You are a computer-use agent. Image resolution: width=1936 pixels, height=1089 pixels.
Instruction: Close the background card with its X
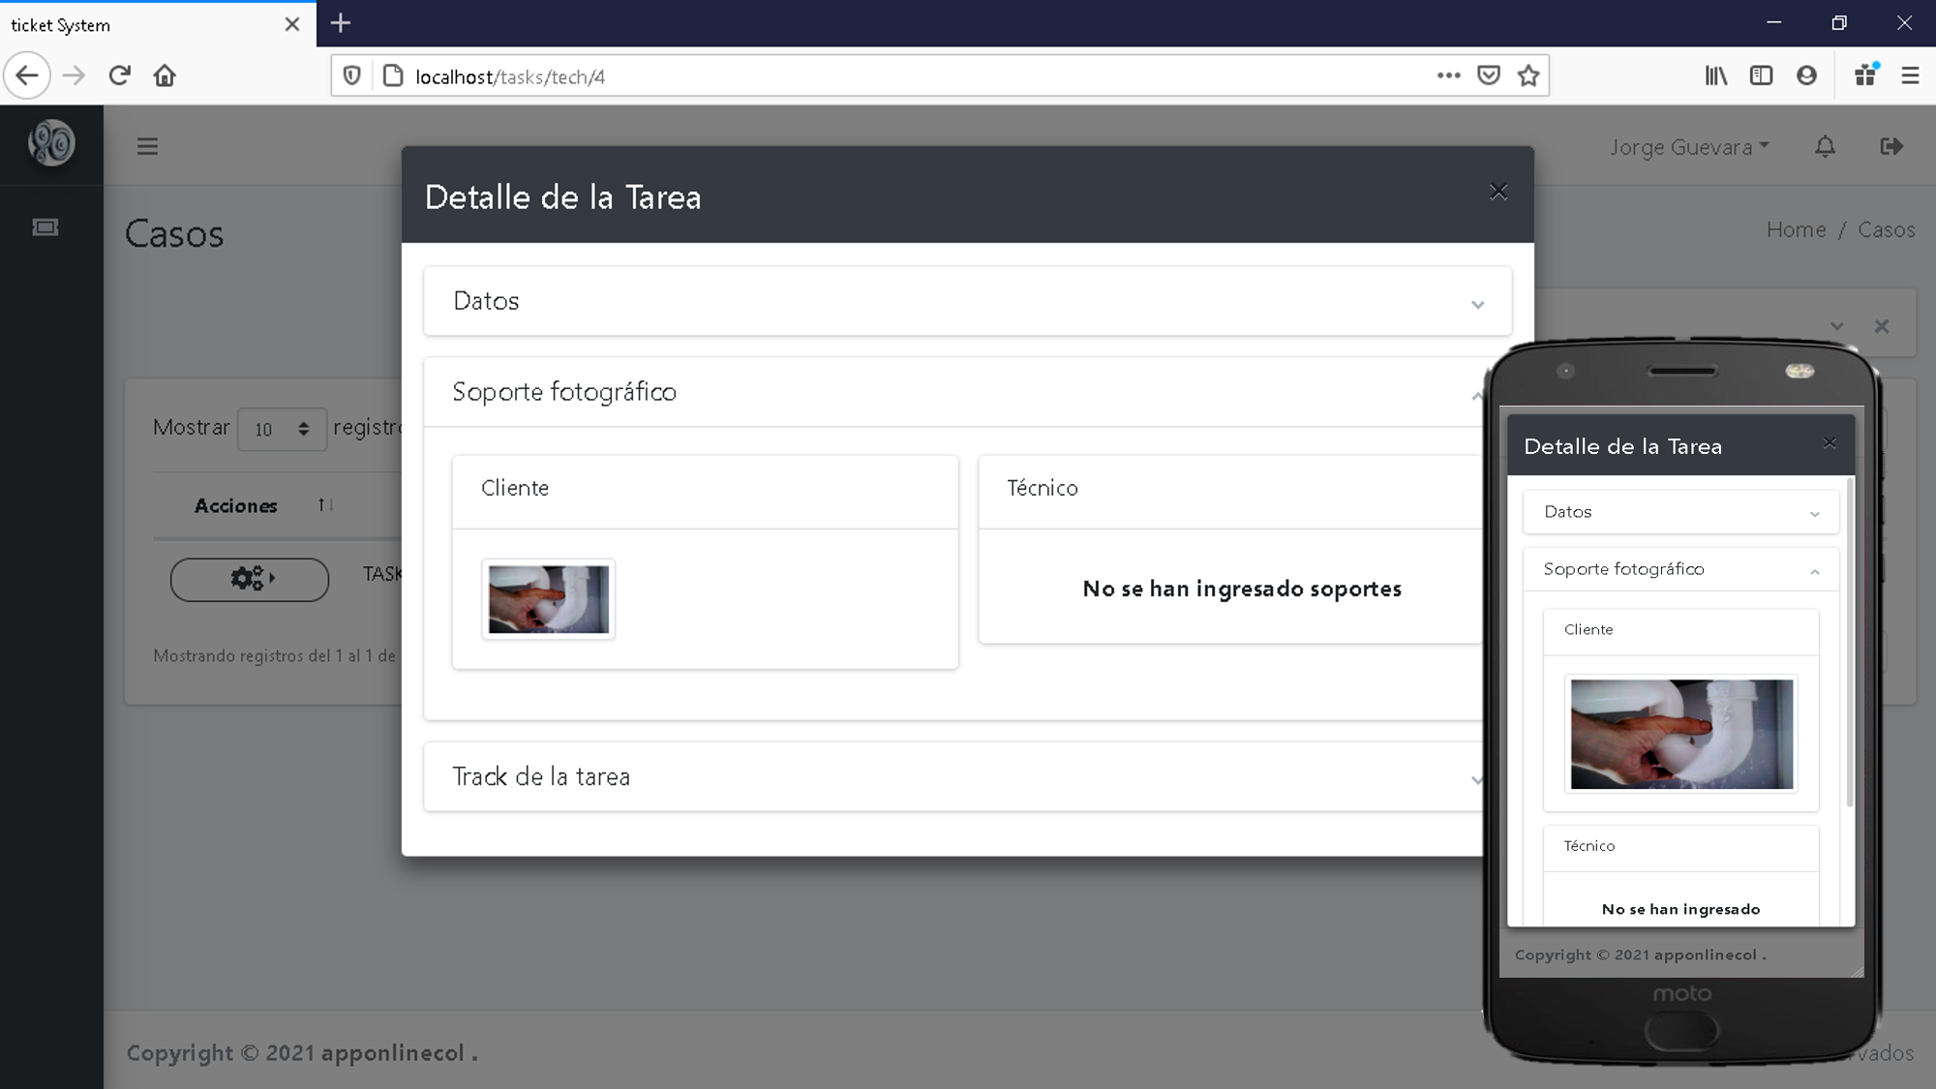(1882, 326)
